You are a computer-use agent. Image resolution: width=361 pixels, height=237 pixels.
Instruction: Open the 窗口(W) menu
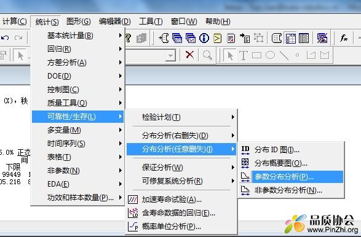(x=184, y=21)
